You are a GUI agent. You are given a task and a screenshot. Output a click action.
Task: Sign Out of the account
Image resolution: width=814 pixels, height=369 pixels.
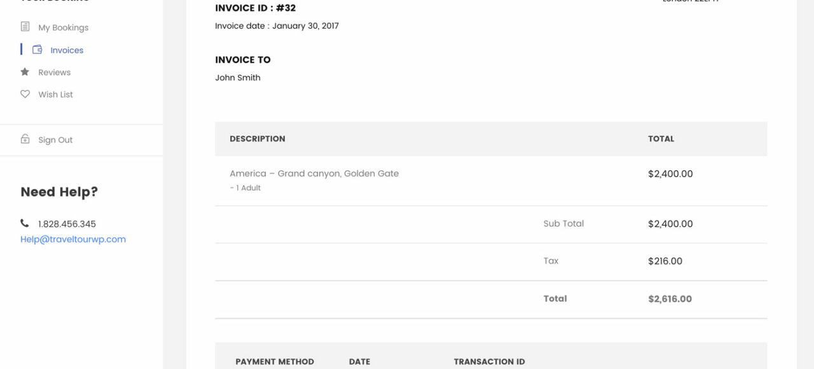coord(55,140)
